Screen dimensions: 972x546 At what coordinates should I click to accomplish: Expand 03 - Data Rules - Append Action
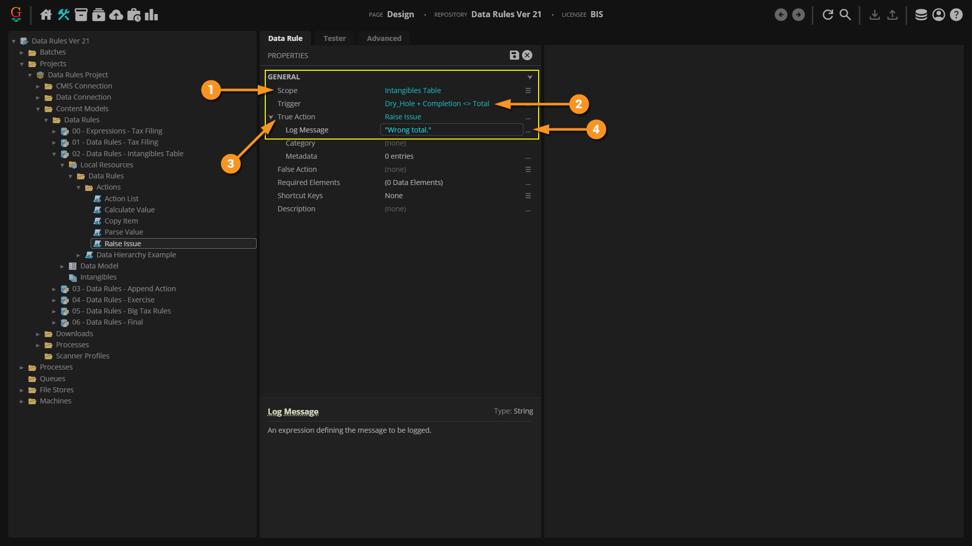(x=54, y=289)
